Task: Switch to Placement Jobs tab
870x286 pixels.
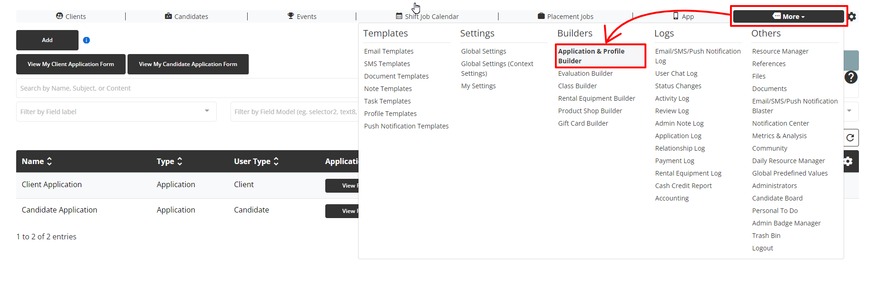Action: pos(566,17)
